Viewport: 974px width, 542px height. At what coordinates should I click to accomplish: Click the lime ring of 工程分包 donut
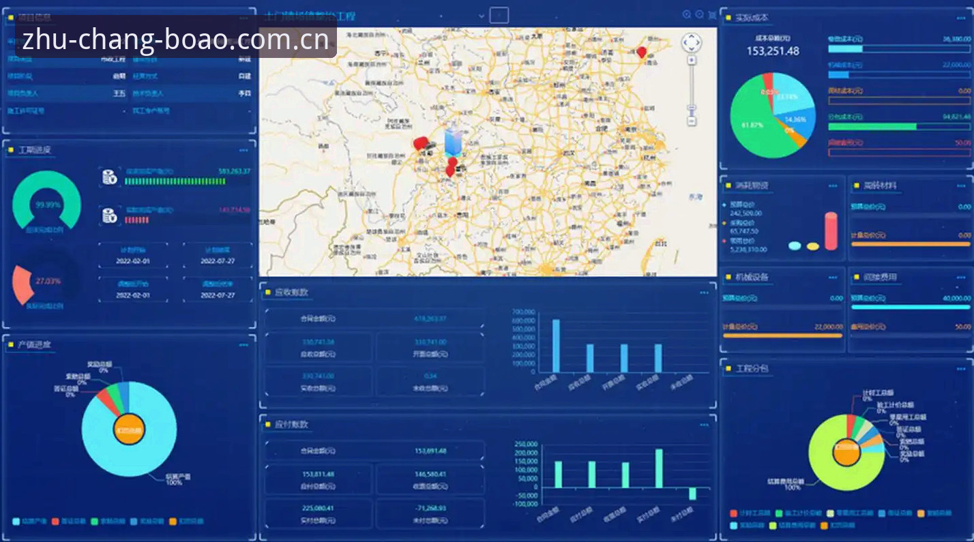click(x=822, y=464)
